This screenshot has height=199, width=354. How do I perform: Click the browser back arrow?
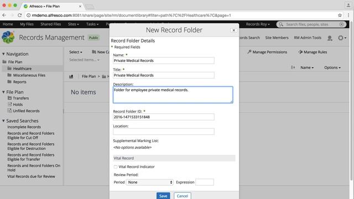click(4, 15)
